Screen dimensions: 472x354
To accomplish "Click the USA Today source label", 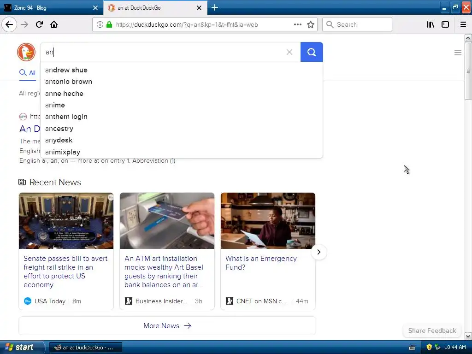I will click(x=50, y=301).
